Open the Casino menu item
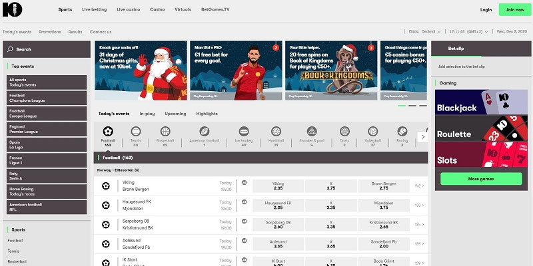The image size is (533, 266). (x=157, y=9)
